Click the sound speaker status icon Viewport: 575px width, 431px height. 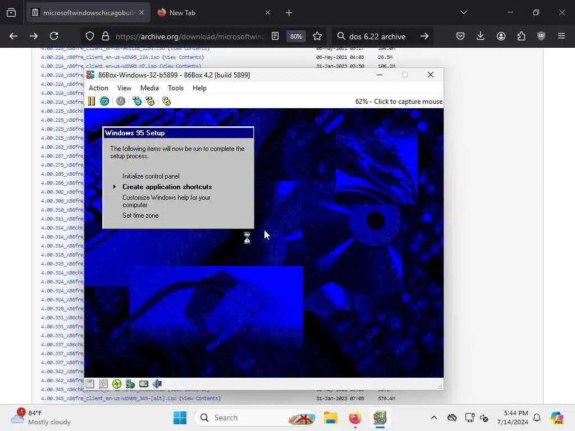tap(157, 384)
